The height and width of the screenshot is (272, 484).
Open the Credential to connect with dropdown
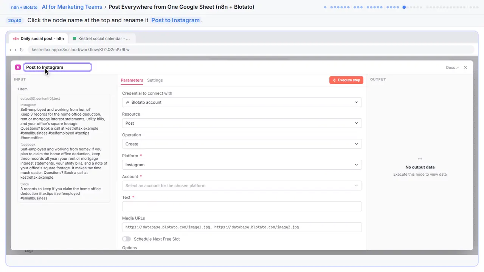(x=242, y=102)
